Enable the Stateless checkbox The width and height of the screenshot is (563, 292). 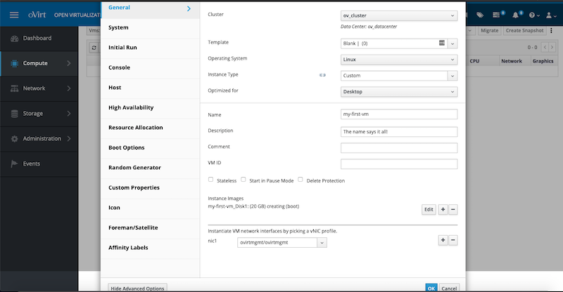tap(210, 180)
